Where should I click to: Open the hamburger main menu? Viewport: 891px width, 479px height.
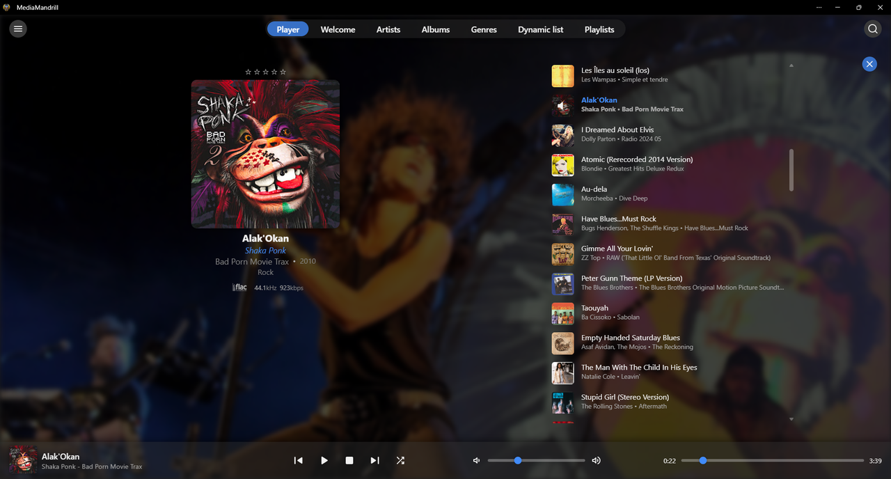[18, 29]
